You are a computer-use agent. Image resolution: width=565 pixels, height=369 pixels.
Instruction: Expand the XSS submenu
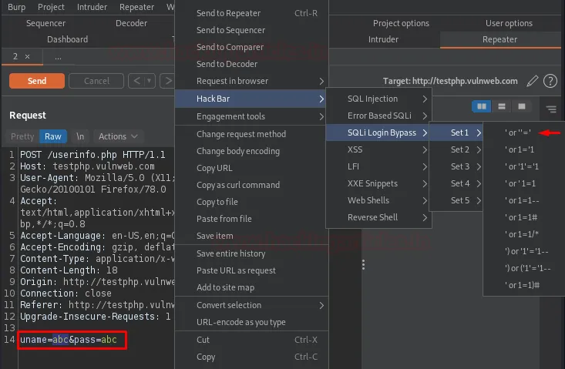pyautogui.click(x=378, y=149)
